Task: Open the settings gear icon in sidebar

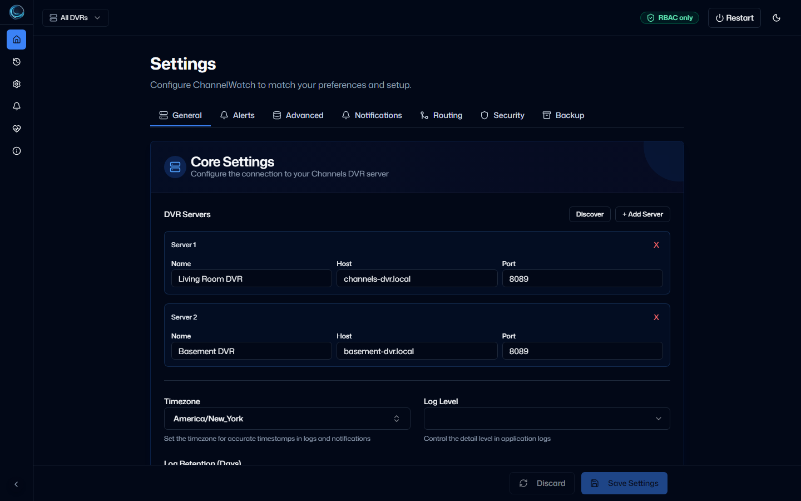Action: 17,84
